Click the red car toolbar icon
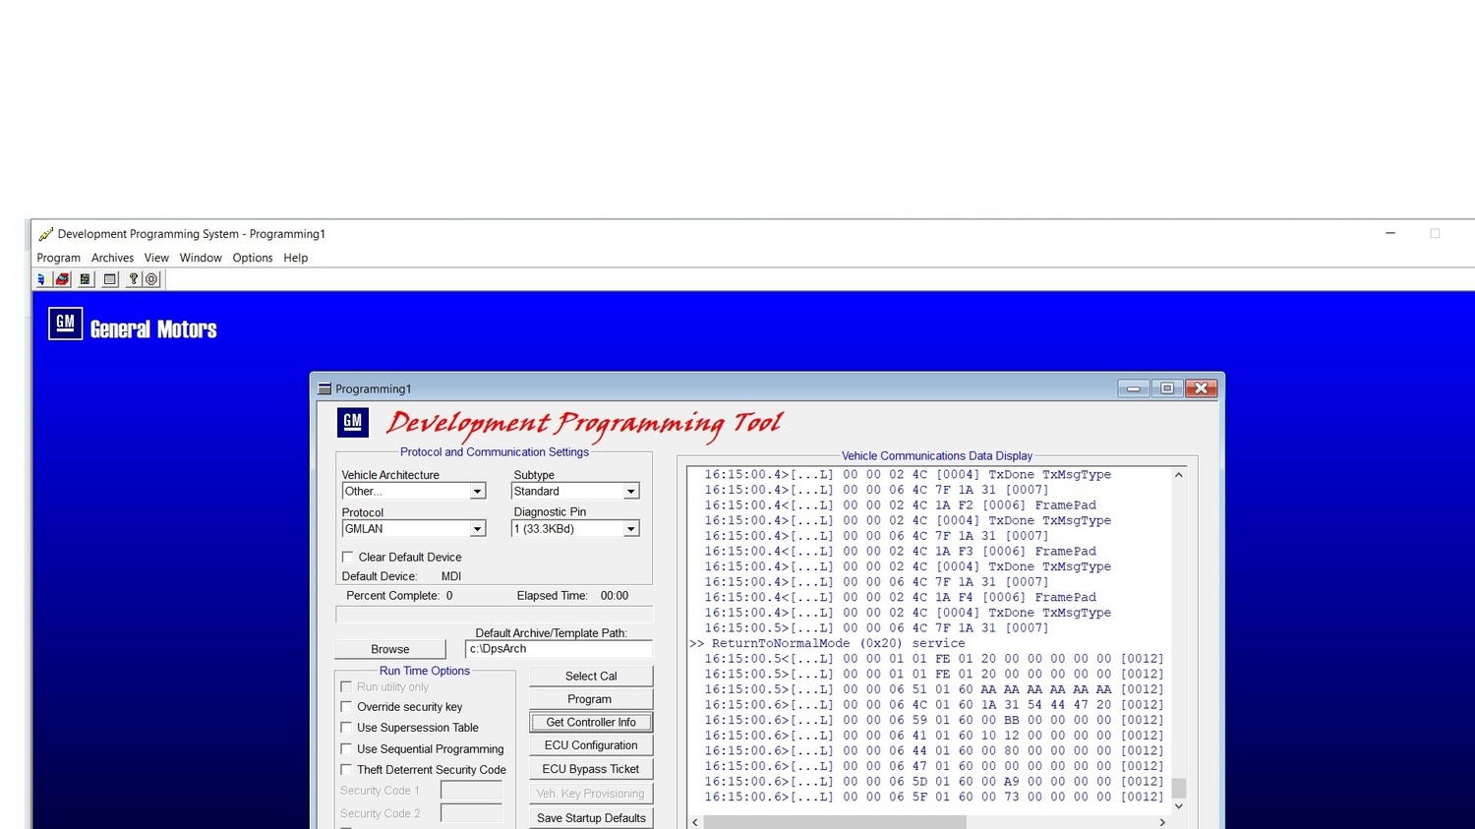This screenshot has width=1475, height=829. point(62,279)
